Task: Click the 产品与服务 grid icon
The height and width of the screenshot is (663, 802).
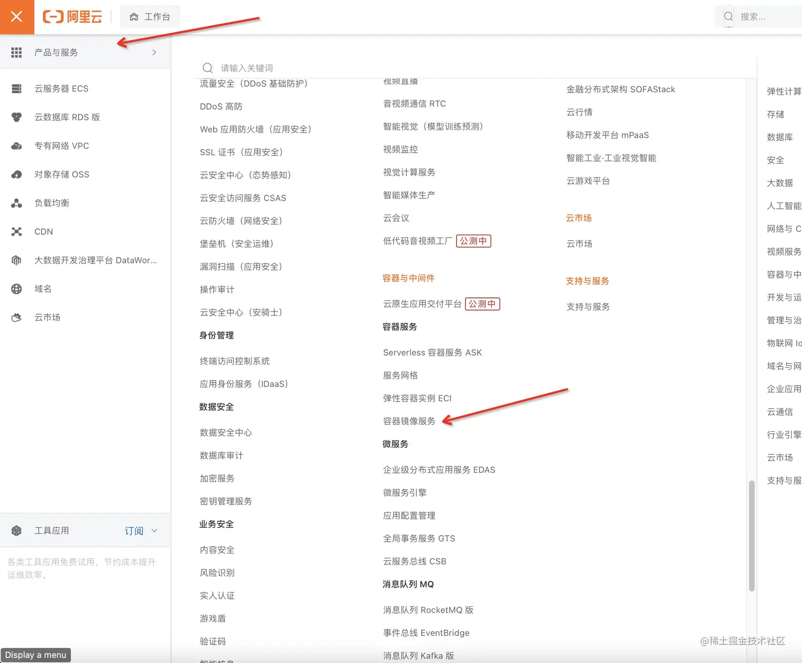Action: coord(16,52)
